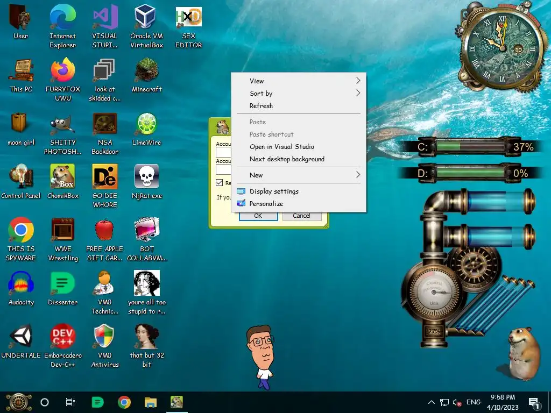This screenshot has width=551, height=413.
Task: Select the UNDERTALE Unity icon
Action: click(21, 342)
